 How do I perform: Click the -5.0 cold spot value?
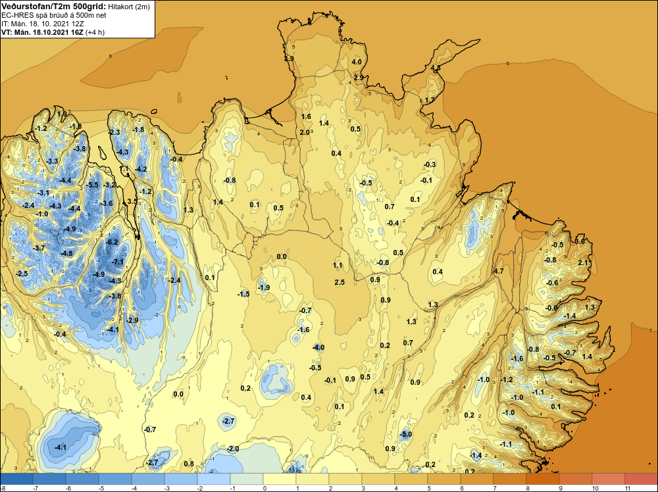406,435
